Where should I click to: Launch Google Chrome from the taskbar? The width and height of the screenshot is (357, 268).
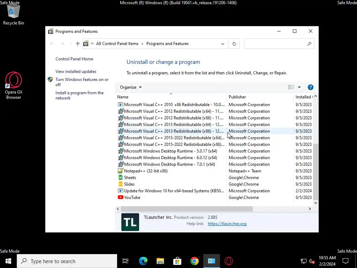[194, 261]
